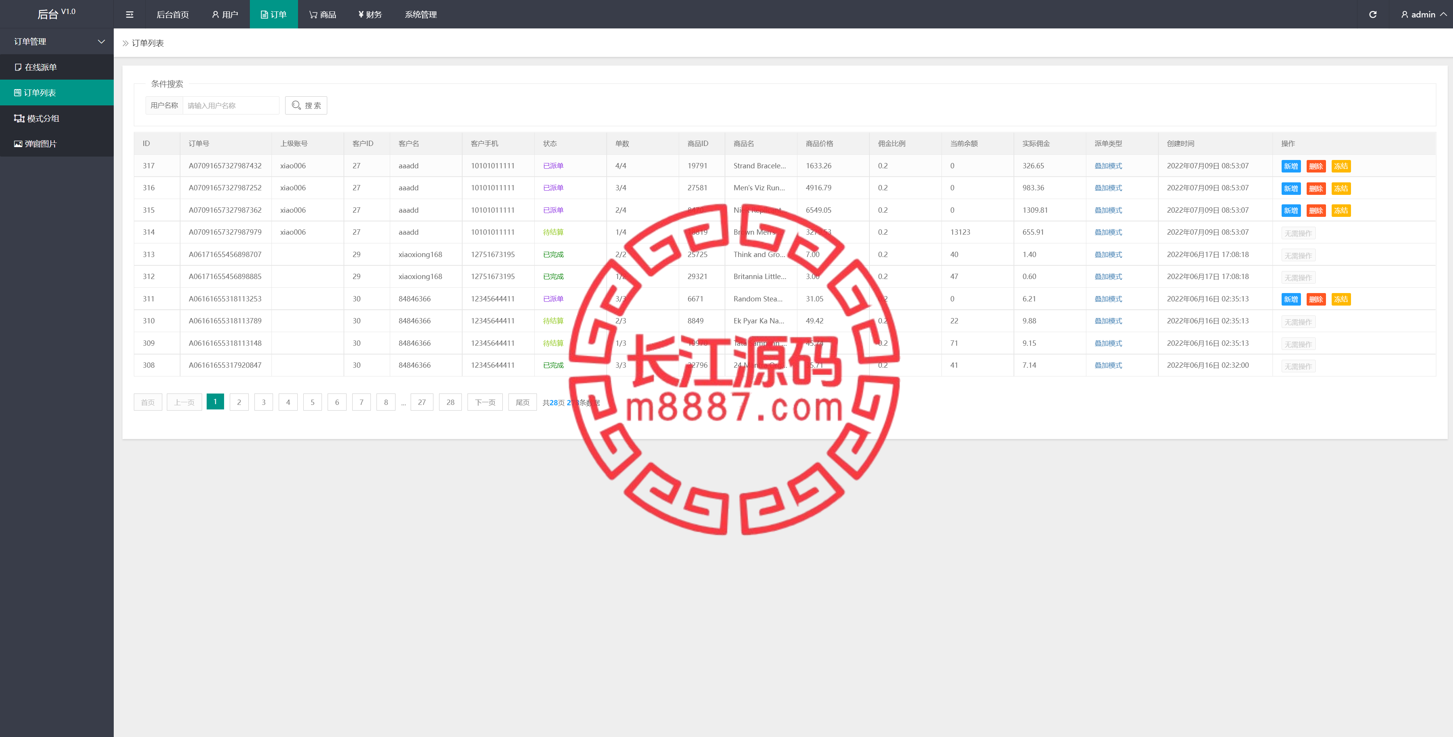Click 删除 for order 311

click(1315, 300)
